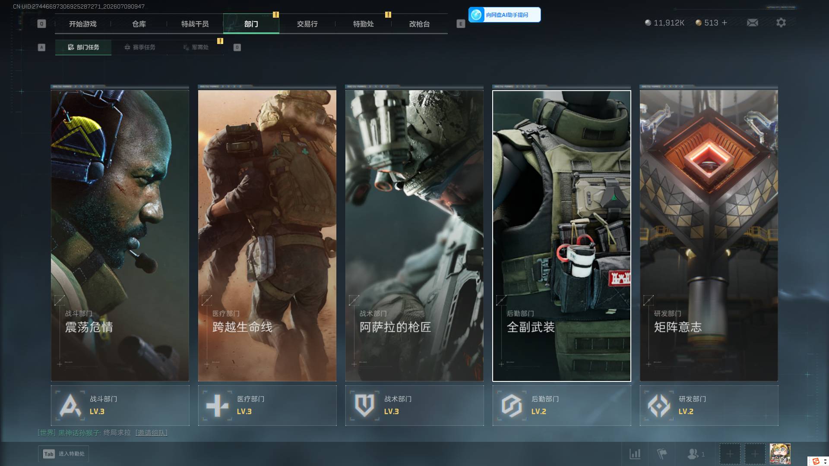The image size is (829, 466).
Task: Click the flag icon in bottom bar
Action: tap(661, 454)
